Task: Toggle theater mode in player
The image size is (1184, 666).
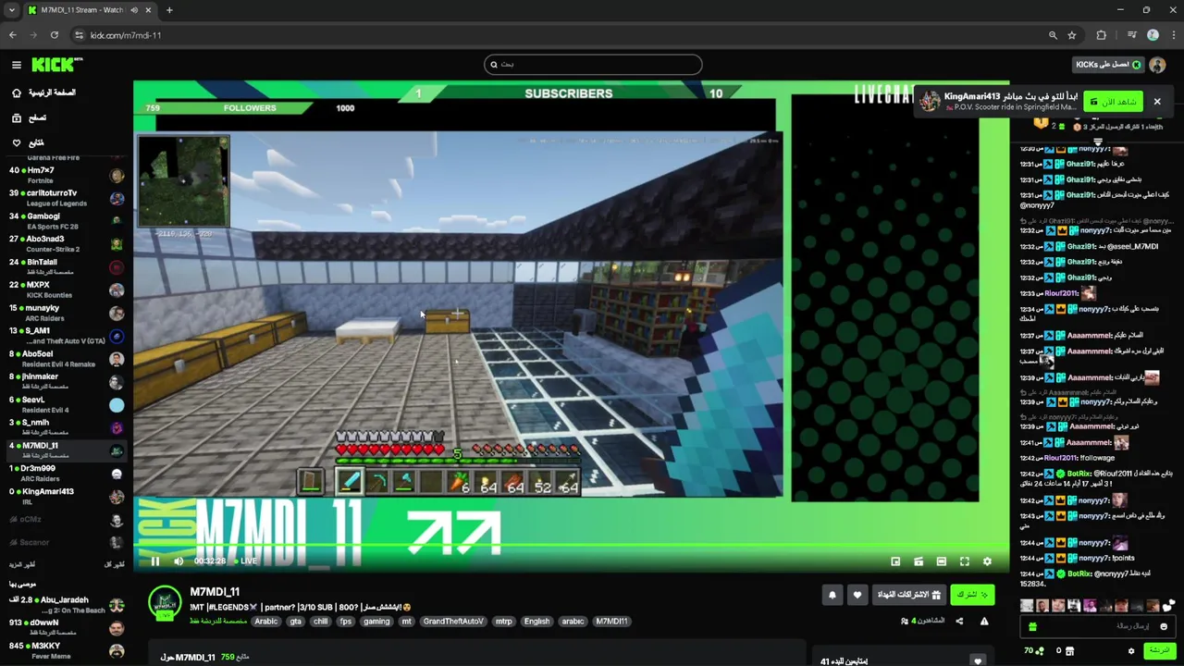Action: (941, 561)
